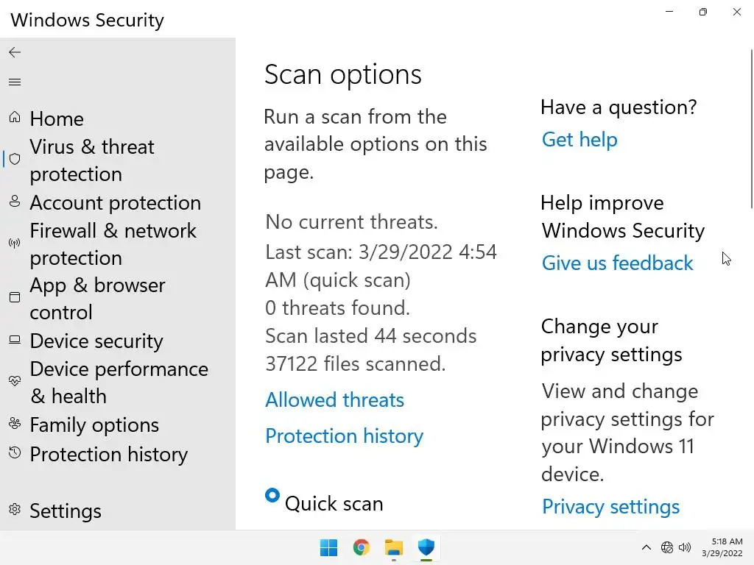Click the Home house icon
The height and width of the screenshot is (565, 754).
[15, 118]
